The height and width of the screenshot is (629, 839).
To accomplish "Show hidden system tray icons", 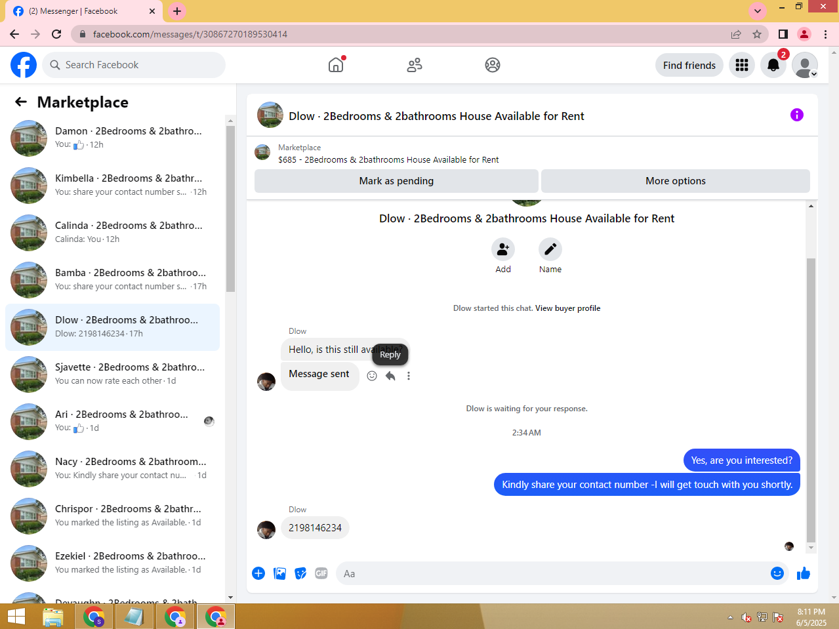I will point(730,617).
